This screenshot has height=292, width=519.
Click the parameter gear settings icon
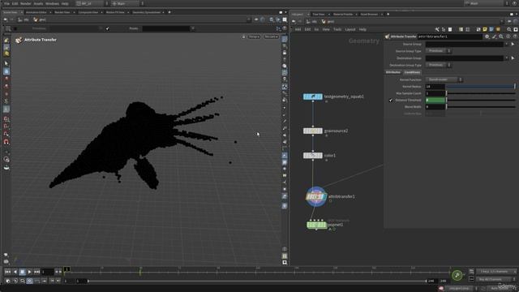(487, 36)
